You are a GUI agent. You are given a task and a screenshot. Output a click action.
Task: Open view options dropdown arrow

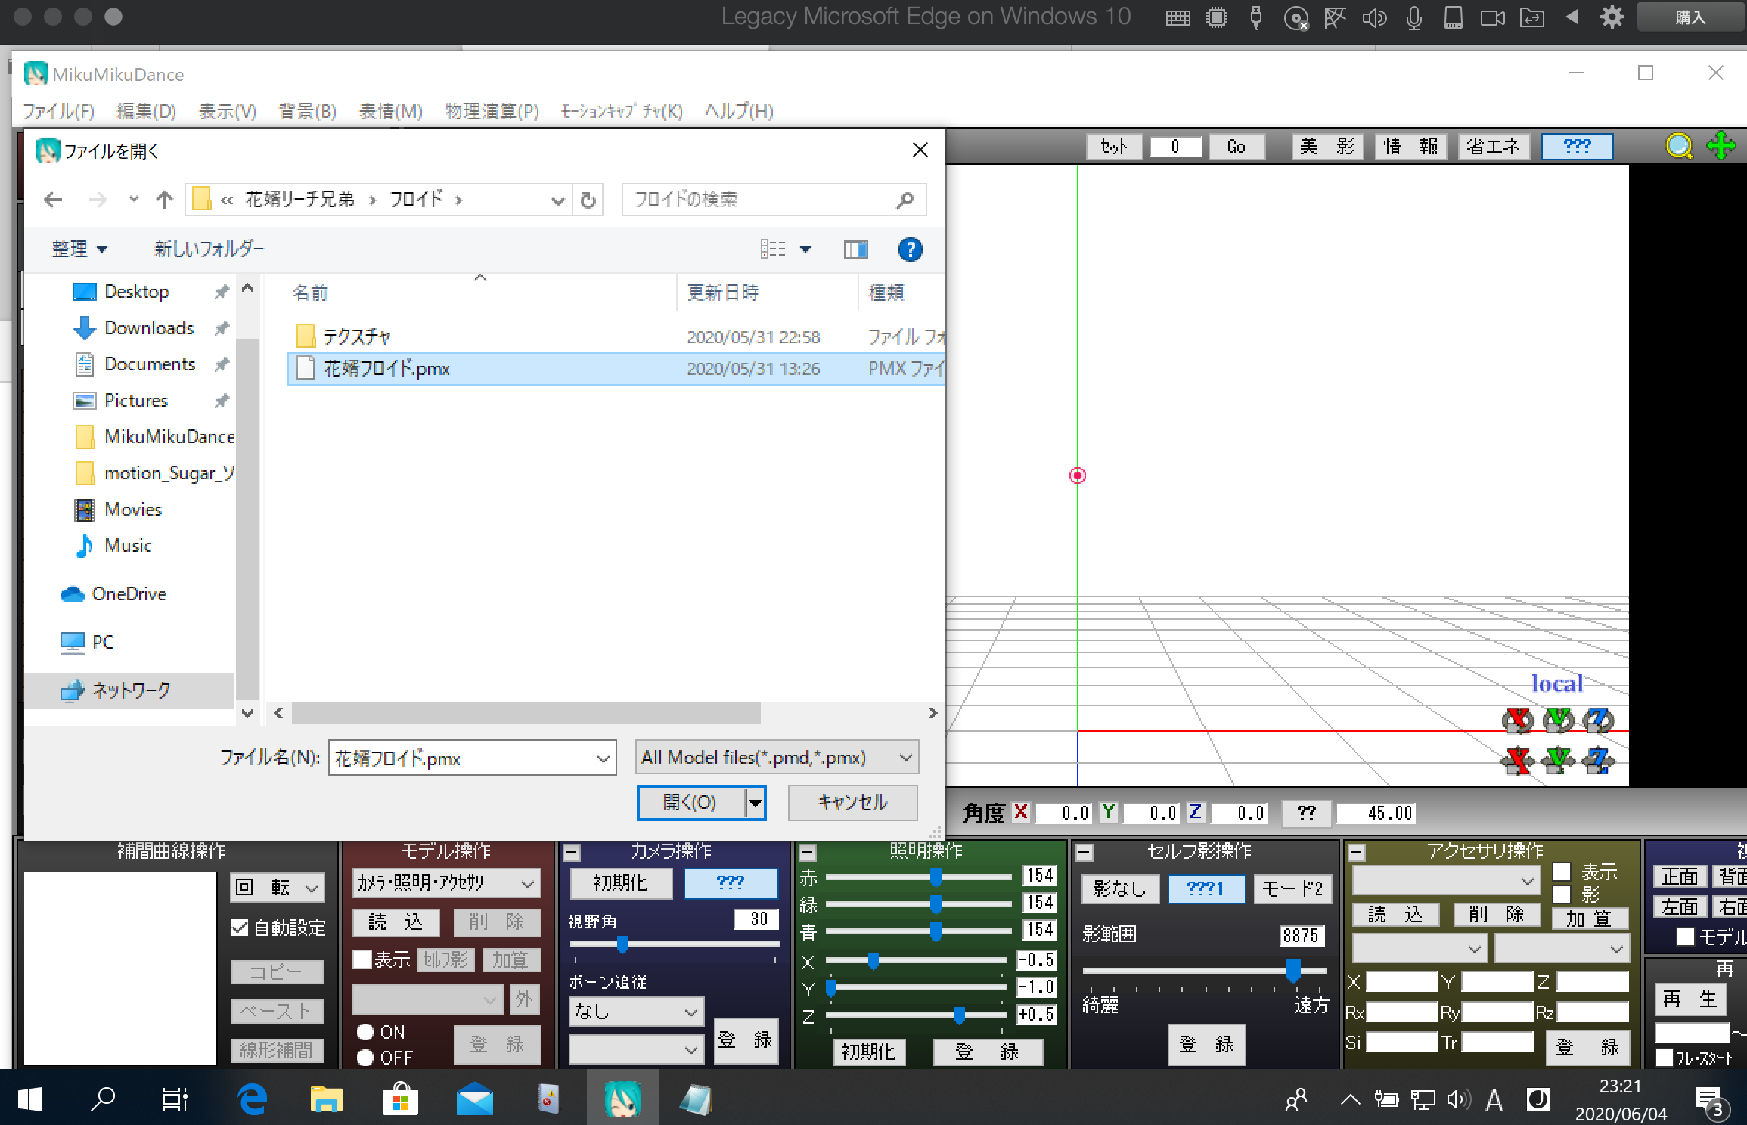click(x=805, y=249)
